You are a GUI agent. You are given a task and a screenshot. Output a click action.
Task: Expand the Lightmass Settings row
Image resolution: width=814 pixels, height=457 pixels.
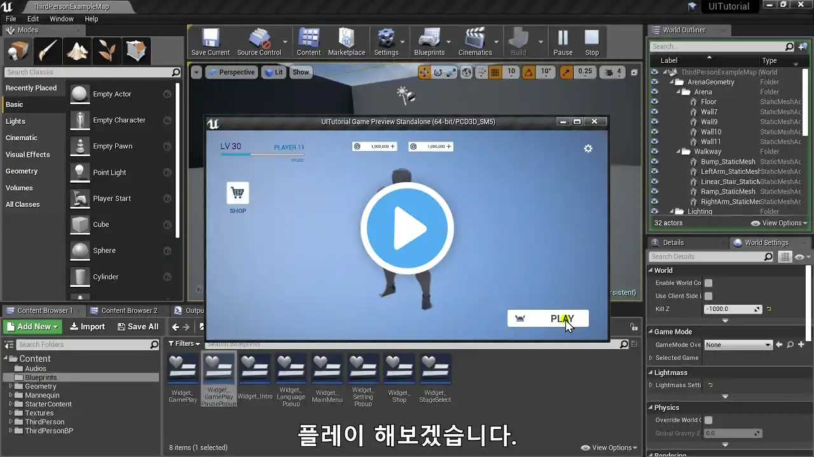pos(651,385)
